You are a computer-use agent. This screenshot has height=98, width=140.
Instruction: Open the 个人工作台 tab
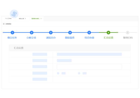8,19
